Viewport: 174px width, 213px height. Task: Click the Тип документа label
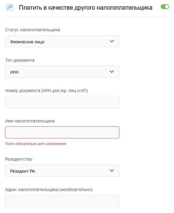pos(20,60)
